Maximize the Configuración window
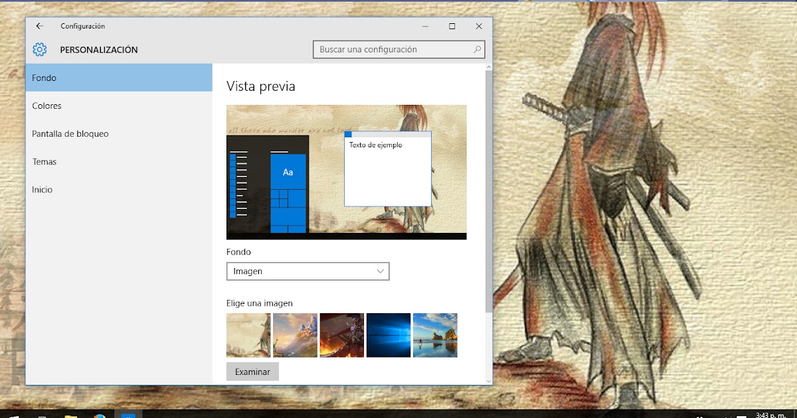The width and height of the screenshot is (797, 418). coord(452,27)
